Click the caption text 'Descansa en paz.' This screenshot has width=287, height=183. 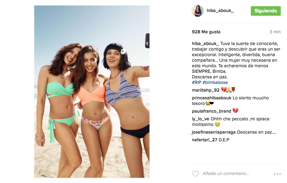tap(210, 77)
